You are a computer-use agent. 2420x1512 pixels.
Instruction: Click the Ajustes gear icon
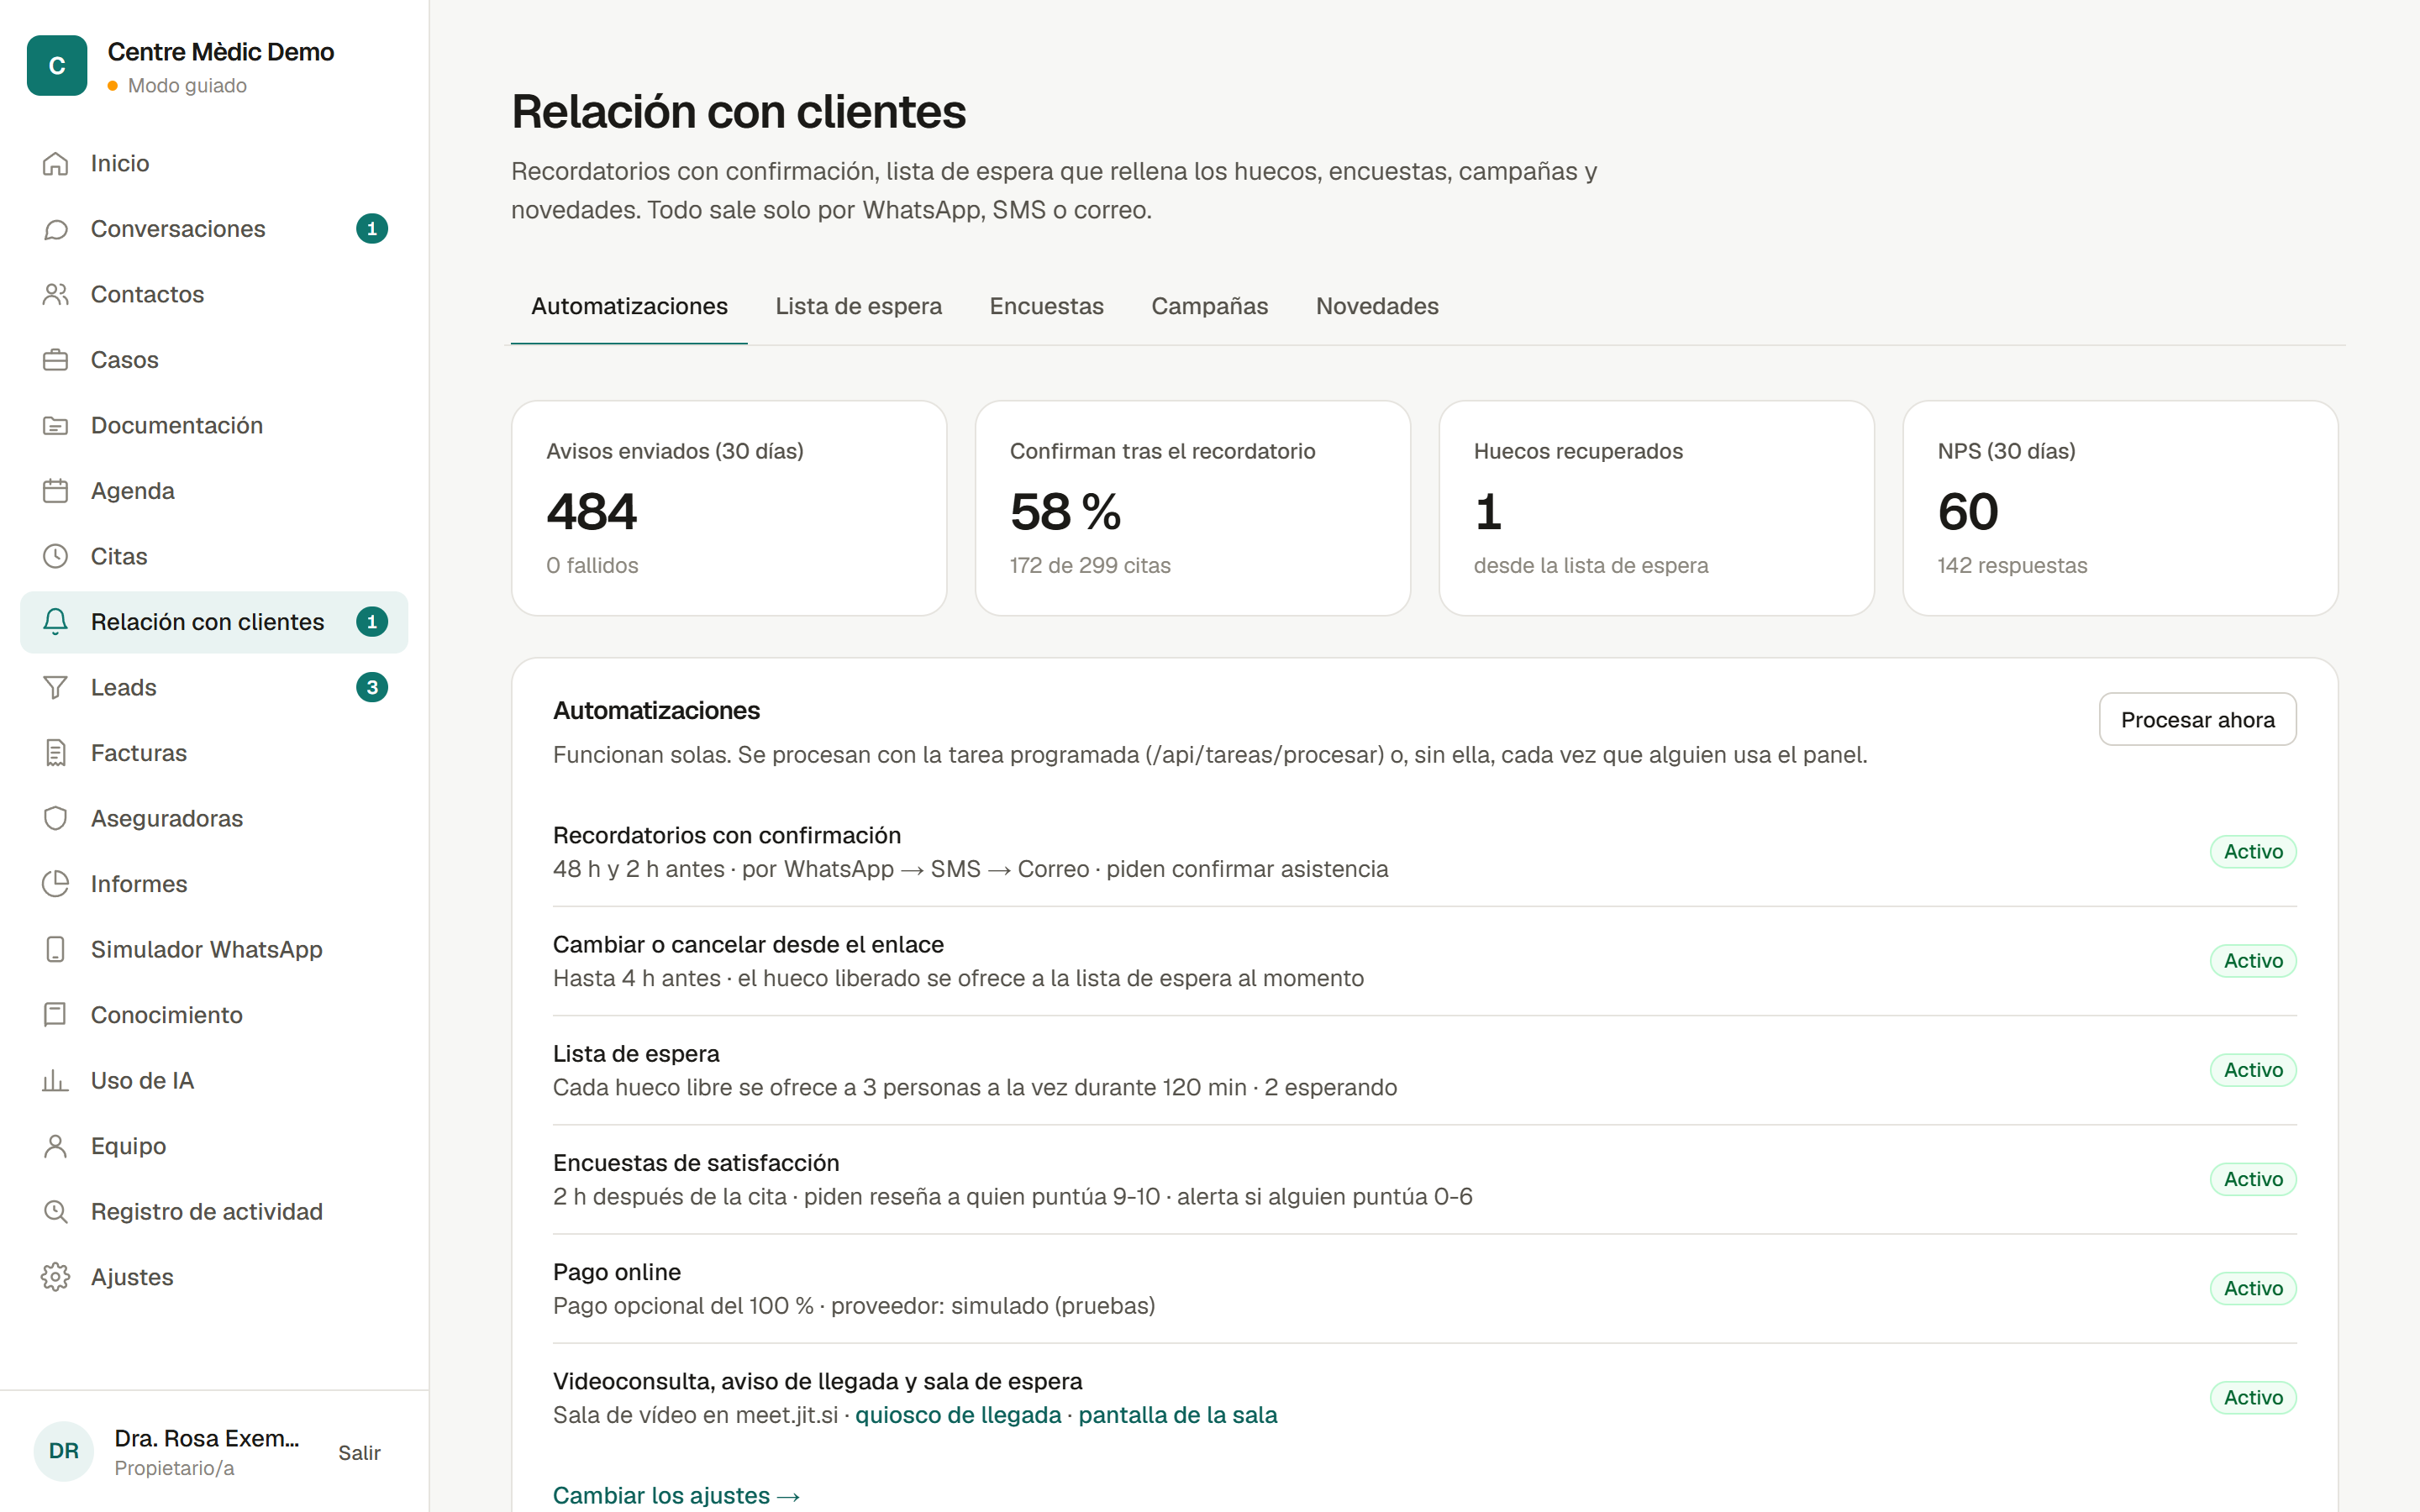[x=56, y=1277]
